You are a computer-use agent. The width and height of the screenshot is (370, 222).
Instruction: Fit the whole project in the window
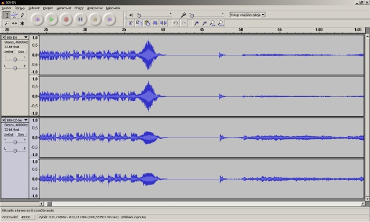221,23
